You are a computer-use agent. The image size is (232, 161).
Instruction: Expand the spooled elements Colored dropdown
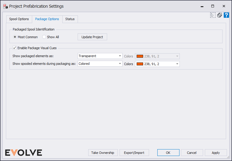(100, 64)
